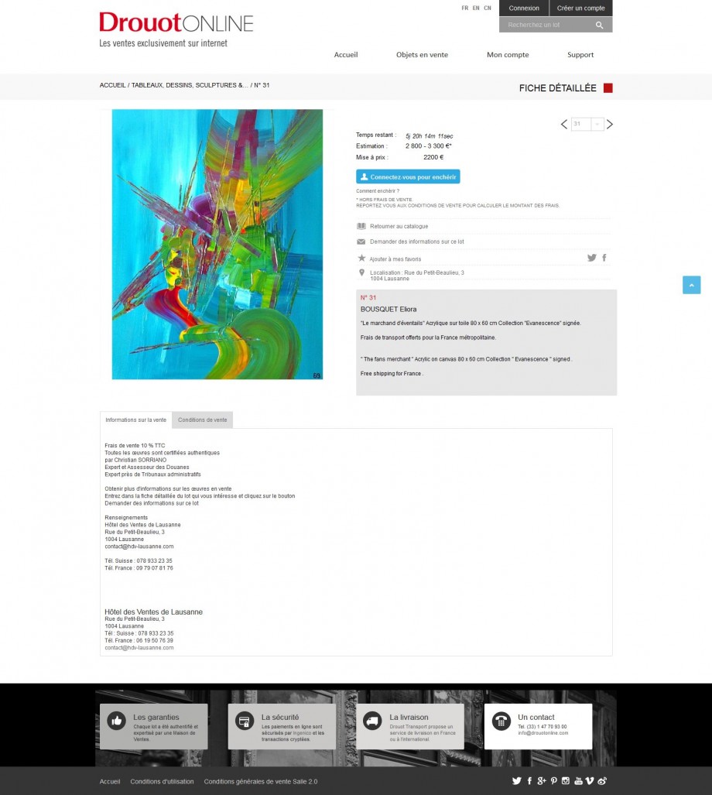Focus the Recherchez un lot field
Viewport: 712px width, 795px height.
click(x=547, y=25)
